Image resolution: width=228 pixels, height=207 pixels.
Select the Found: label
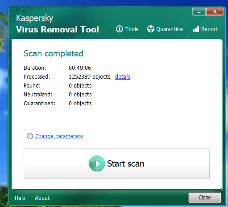click(x=32, y=86)
